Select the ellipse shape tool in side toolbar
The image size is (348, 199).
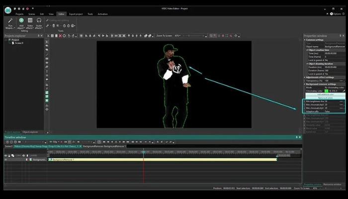coord(47,63)
